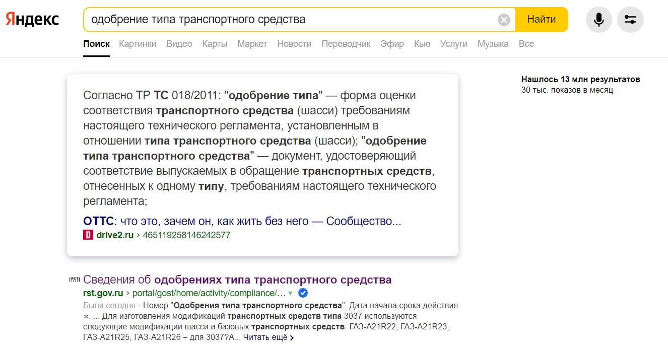Go to the Новости tab
668x350 pixels.
tap(294, 44)
